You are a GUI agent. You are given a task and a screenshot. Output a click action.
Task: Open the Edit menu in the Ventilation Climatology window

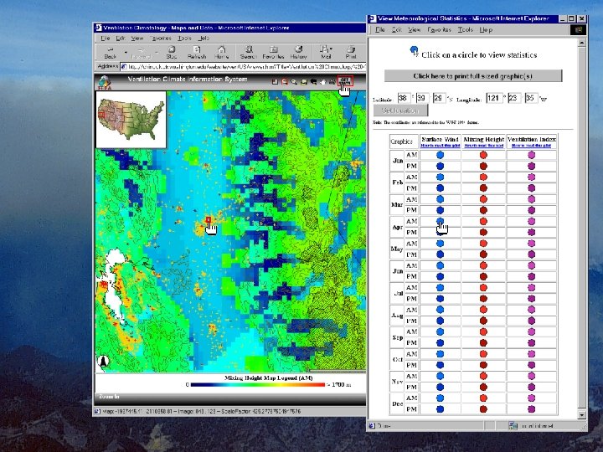point(121,38)
